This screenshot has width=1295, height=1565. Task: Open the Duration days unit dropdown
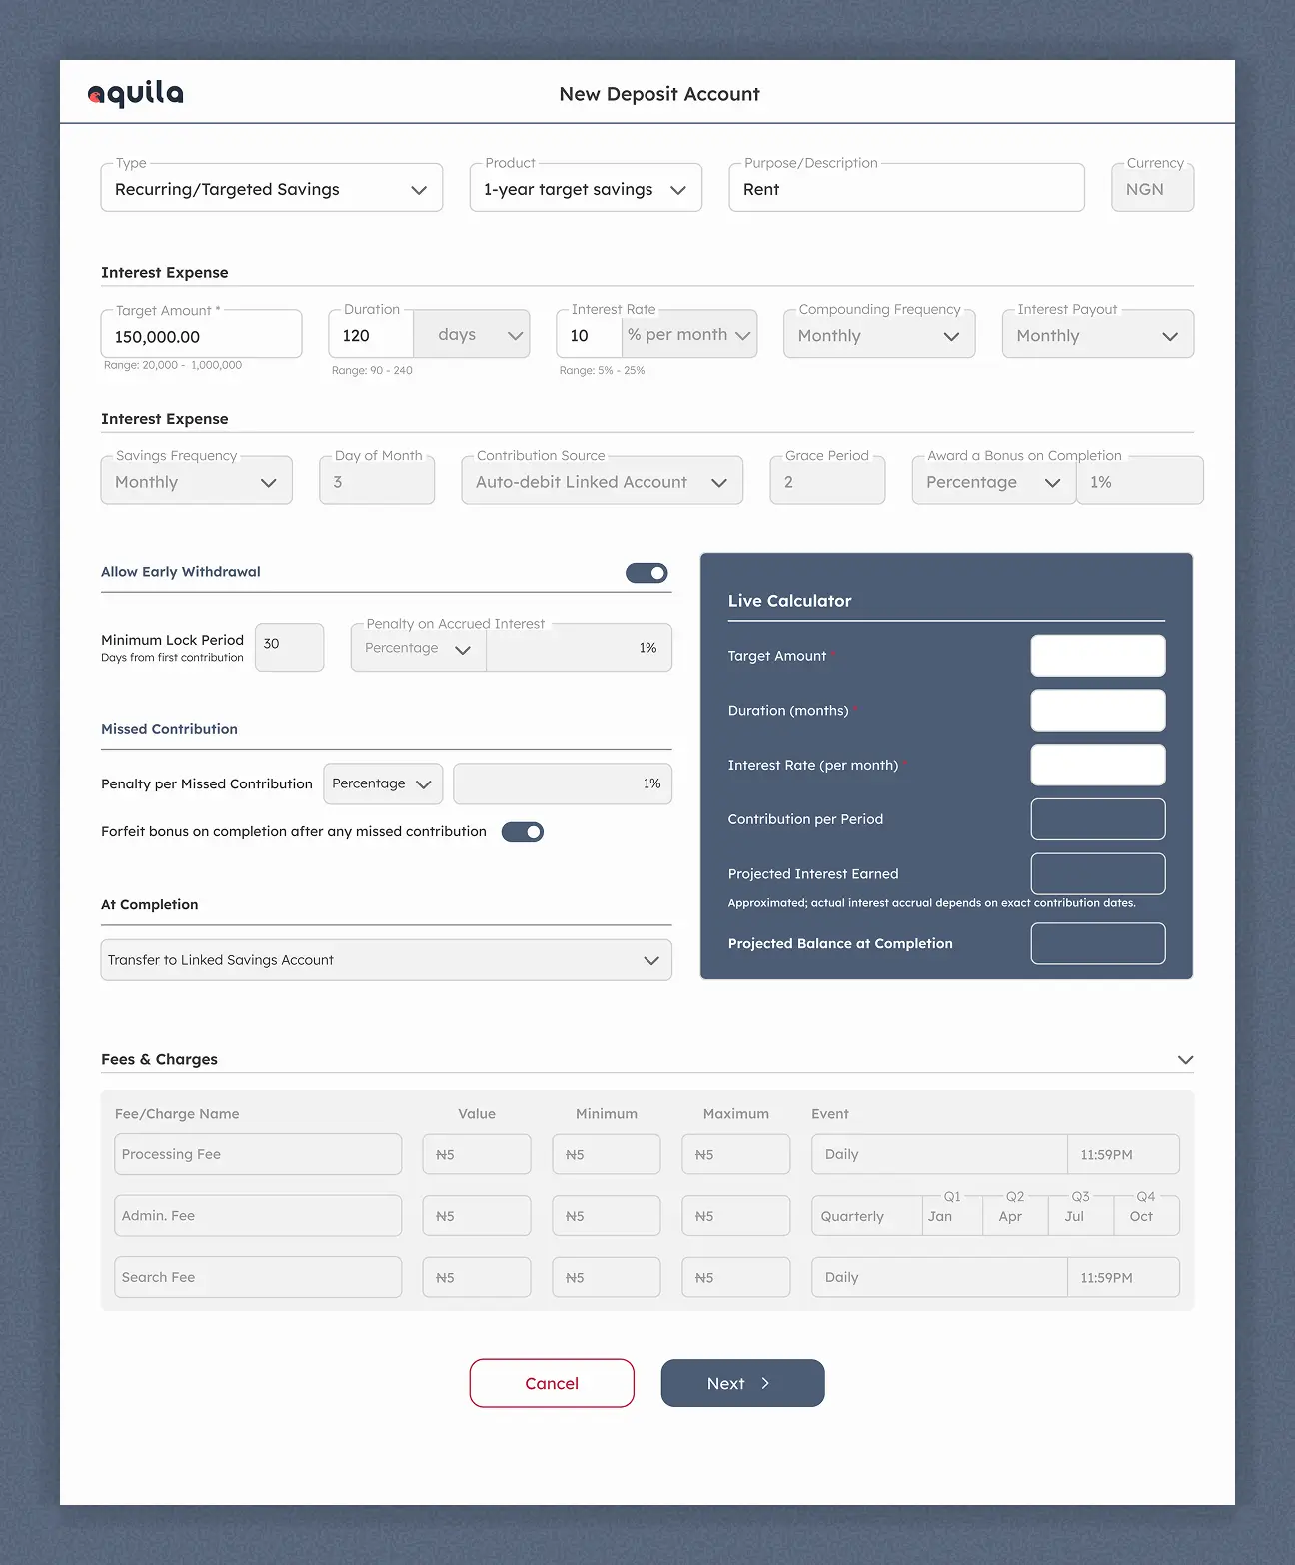pyautogui.click(x=472, y=334)
